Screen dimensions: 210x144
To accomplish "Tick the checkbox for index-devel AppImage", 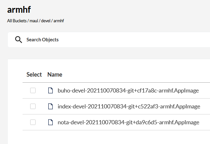I will pyautogui.click(x=33, y=106).
